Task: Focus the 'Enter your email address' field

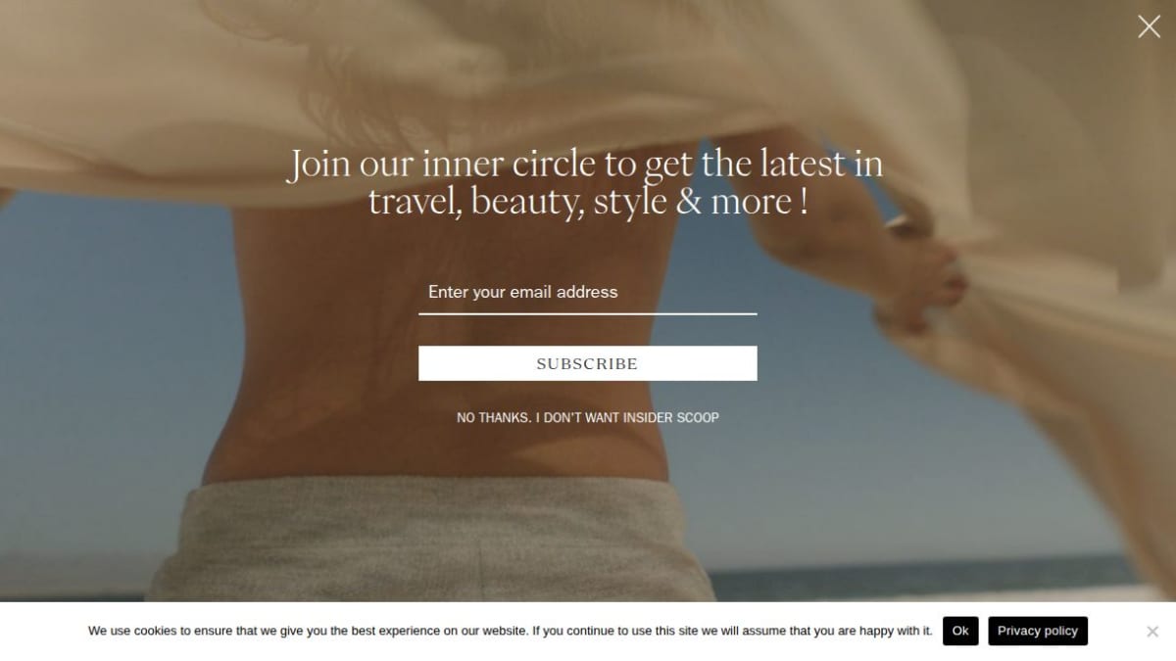Action: pyautogui.click(x=588, y=292)
